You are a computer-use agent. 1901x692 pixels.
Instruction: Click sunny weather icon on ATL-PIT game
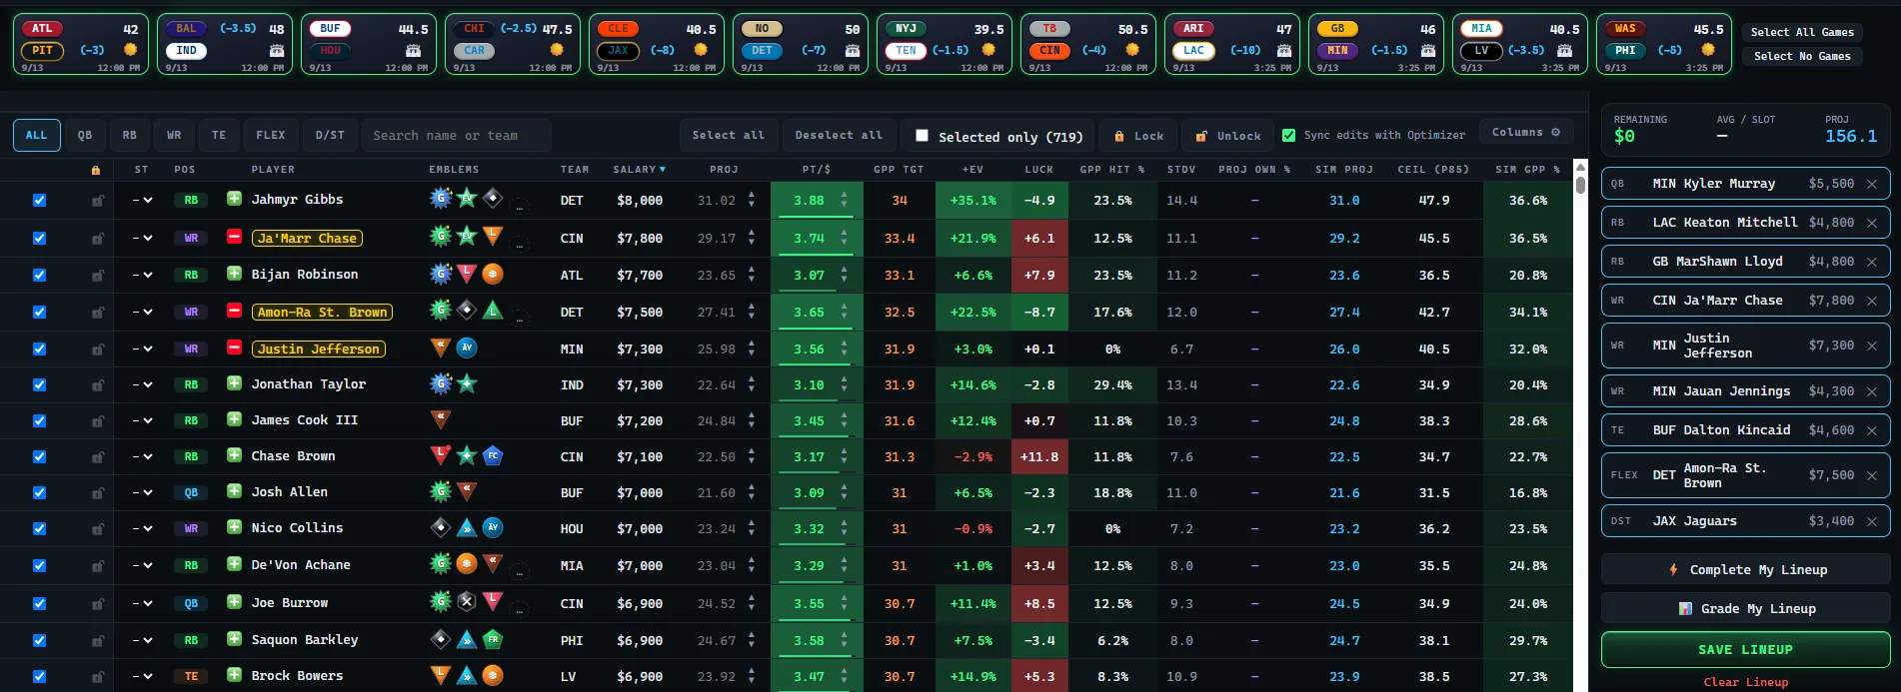130,50
